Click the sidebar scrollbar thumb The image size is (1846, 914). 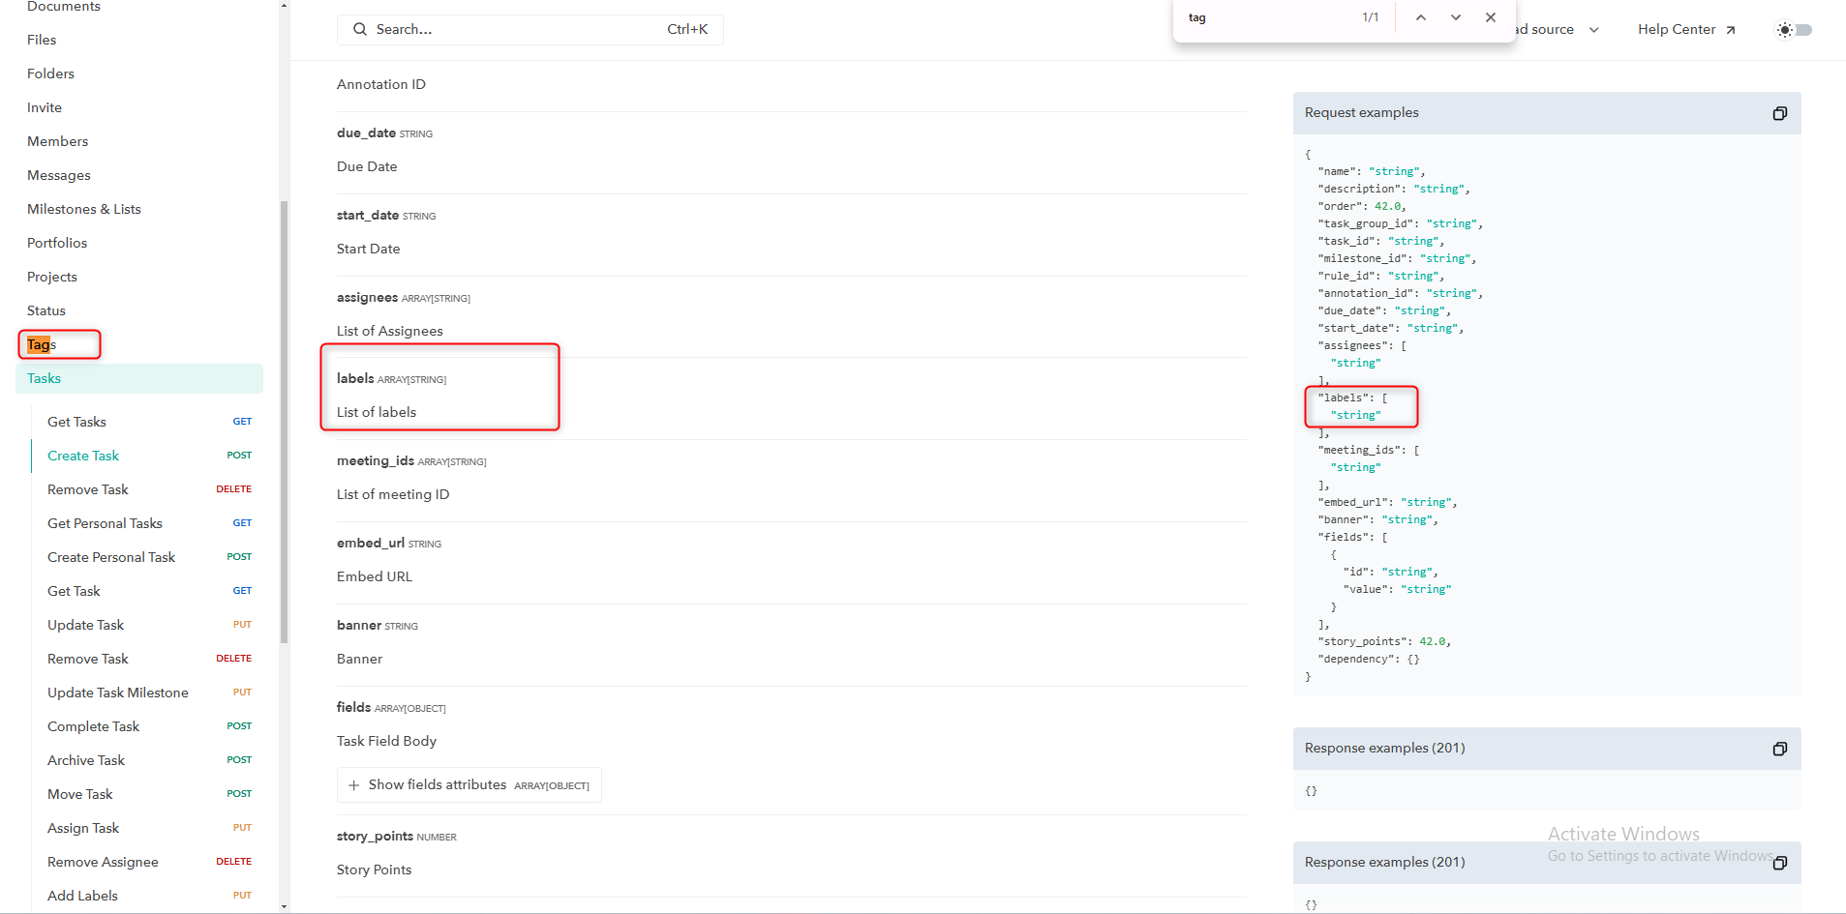click(x=284, y=421)
